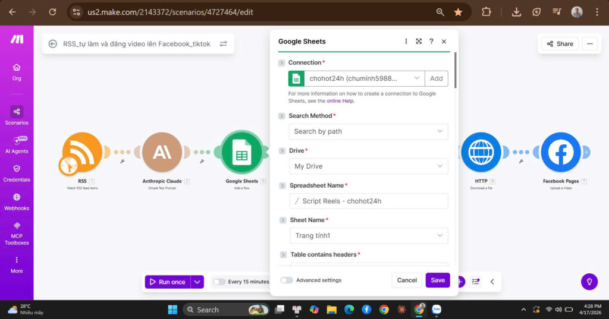Screen dimensions: 609x319
Task: Go to Webhooks in sidebar
Action: point(17,201)
